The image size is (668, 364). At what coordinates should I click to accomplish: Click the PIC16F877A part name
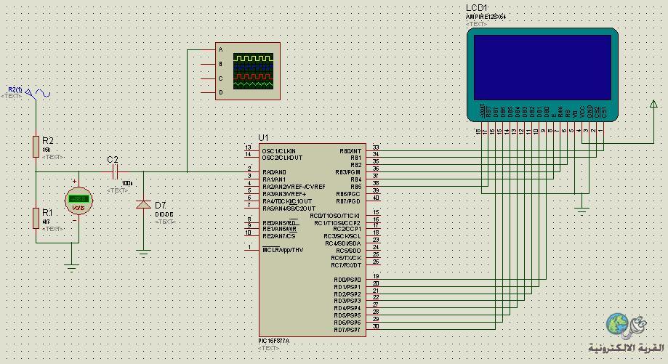click(273, 341)
